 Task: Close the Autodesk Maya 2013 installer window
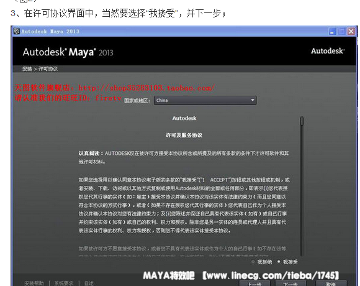coord(351,31)
